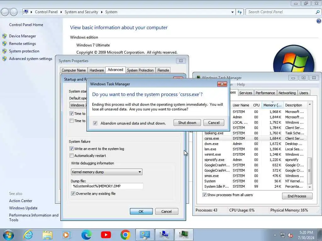Toggle the first checked Time to checkbox
This screenshot has height=241, width=322.
tap(71, 113)
